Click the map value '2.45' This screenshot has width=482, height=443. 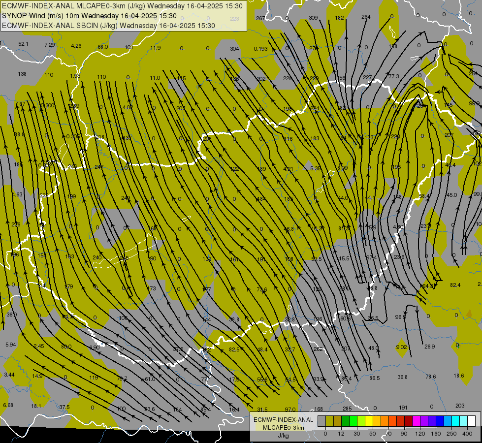tap(39, 346)
